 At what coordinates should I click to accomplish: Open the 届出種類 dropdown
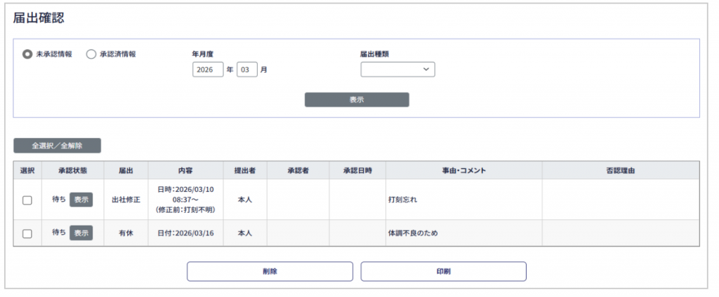point(397,69)
